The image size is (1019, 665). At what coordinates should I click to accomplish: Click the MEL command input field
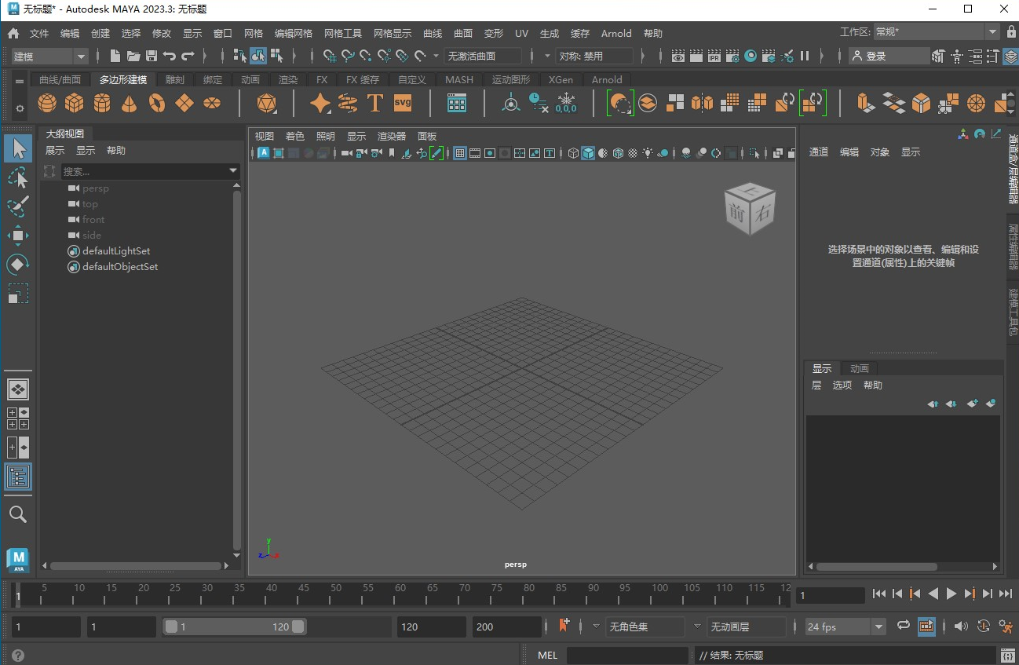pyautogui.click(x=627, y=655)
